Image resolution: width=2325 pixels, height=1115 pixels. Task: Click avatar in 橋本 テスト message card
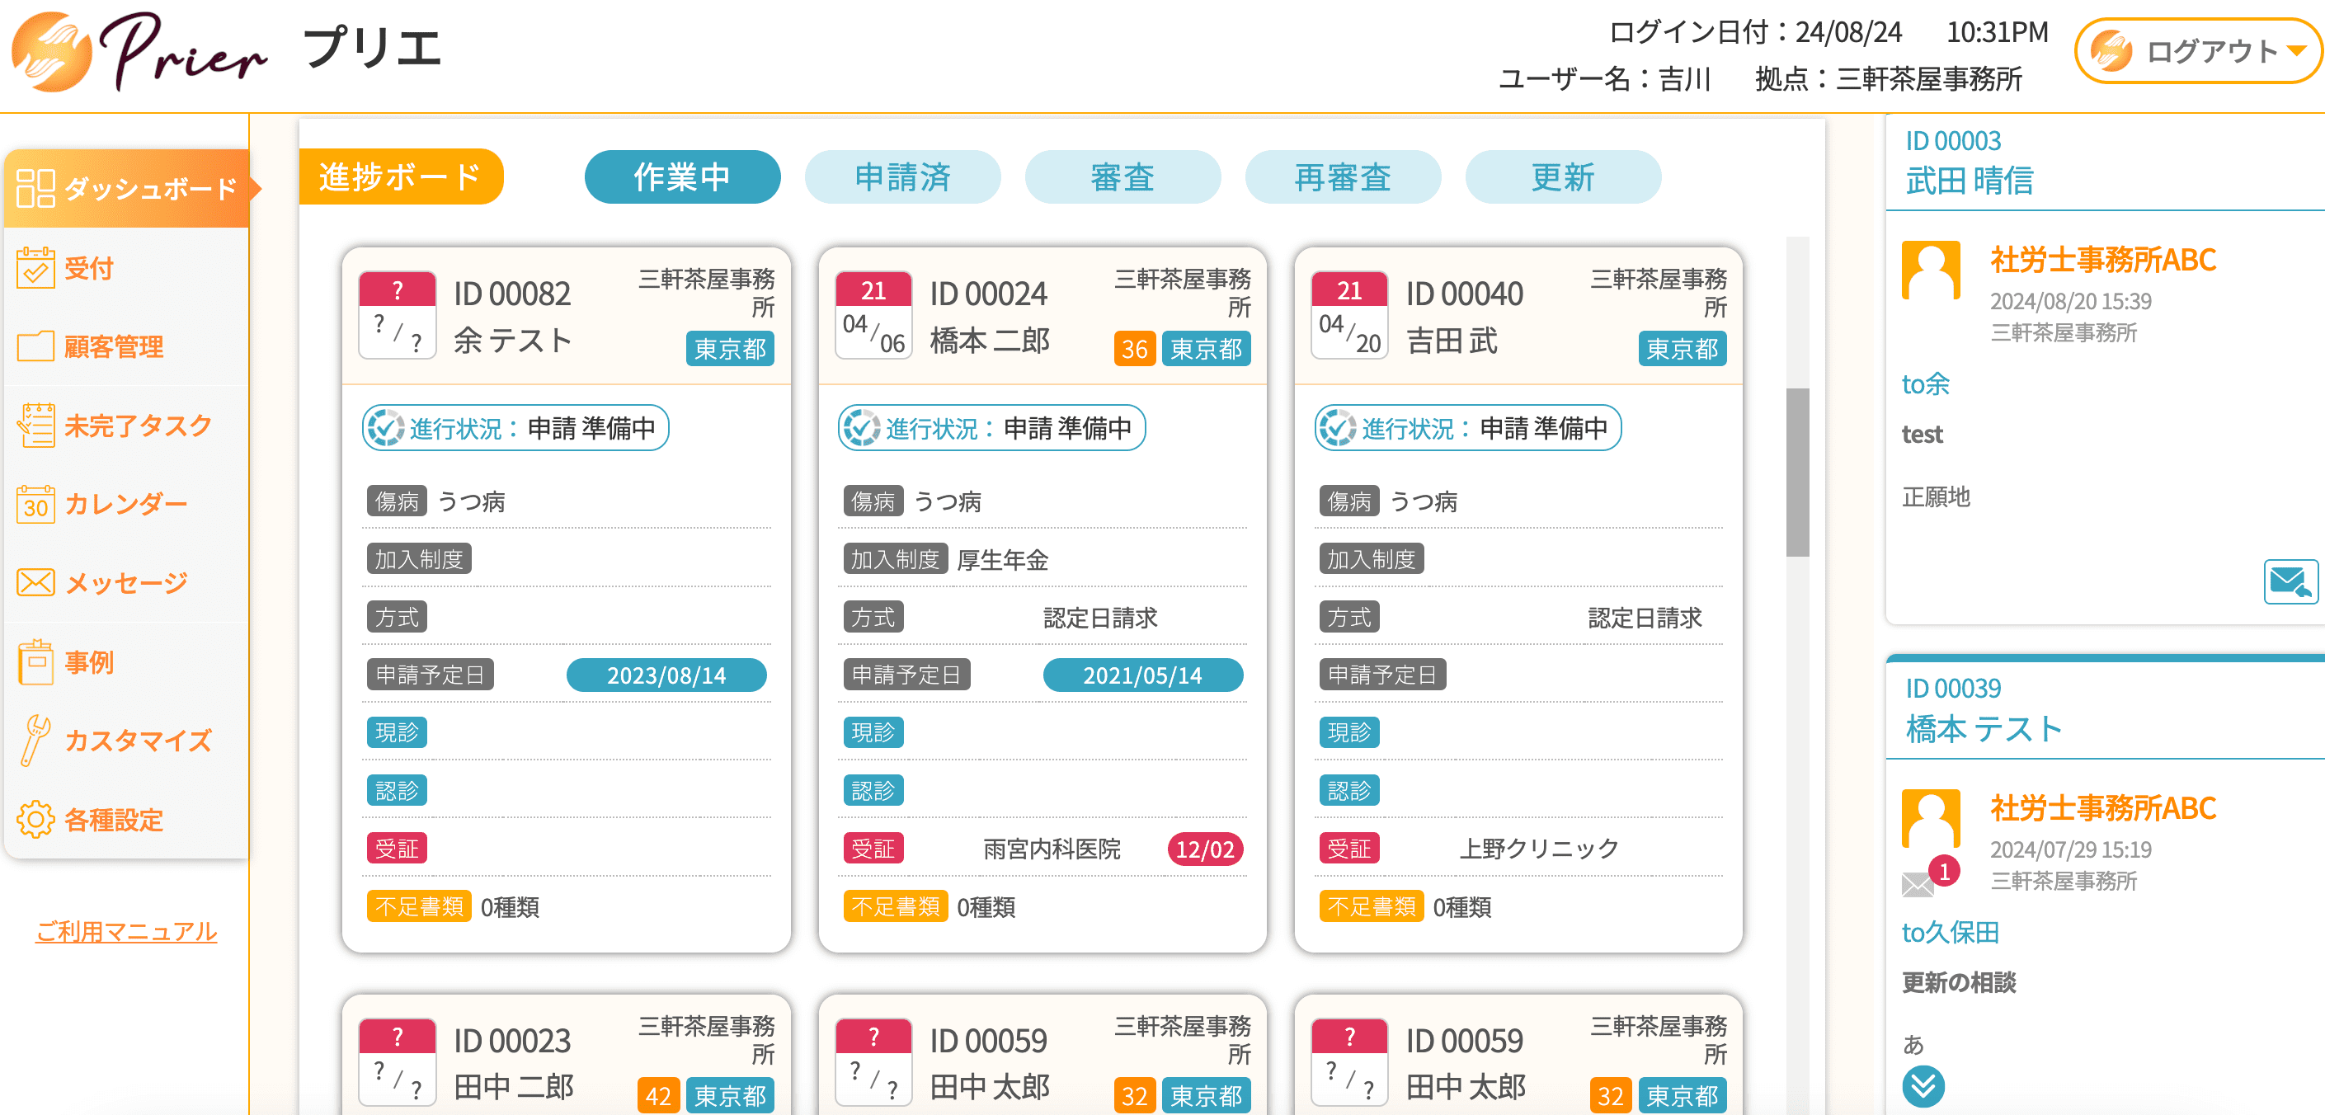[1931, 818]
